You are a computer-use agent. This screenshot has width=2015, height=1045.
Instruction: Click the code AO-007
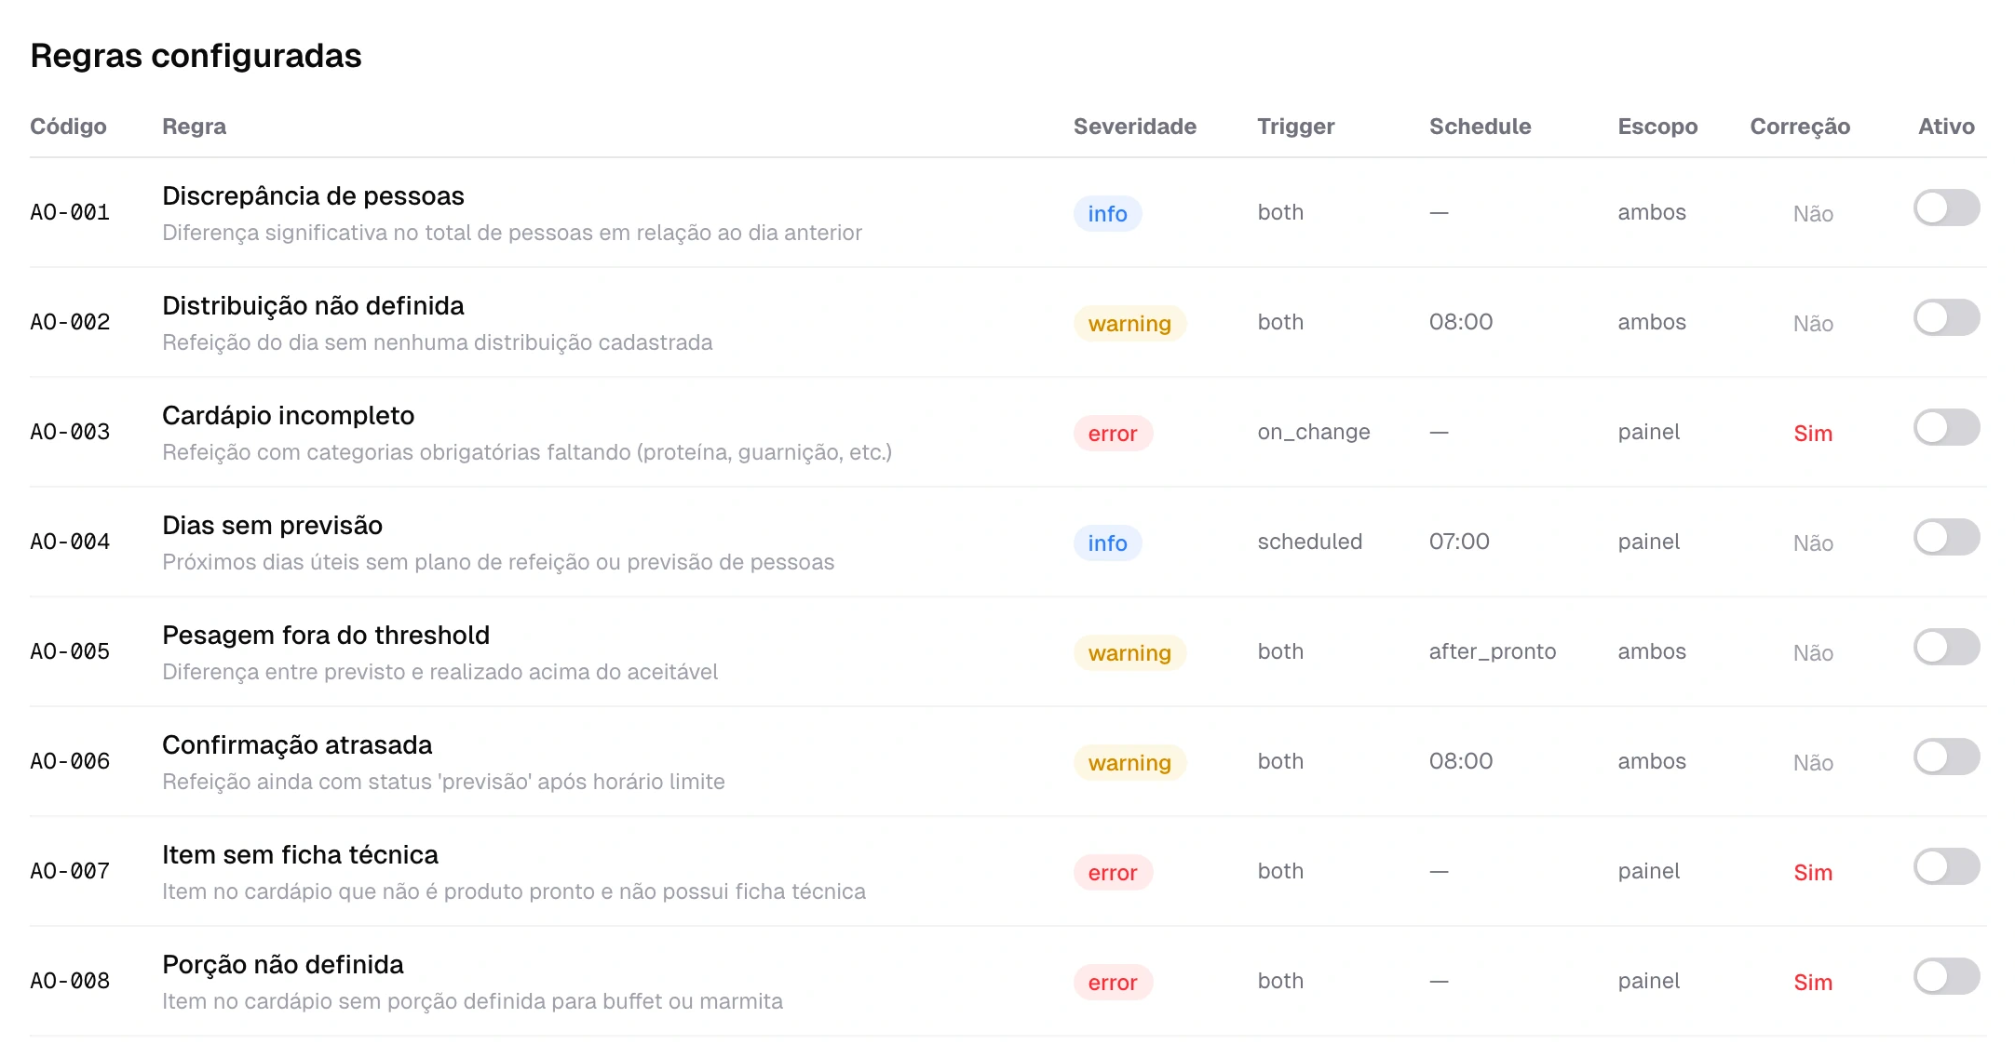(70, 871)
